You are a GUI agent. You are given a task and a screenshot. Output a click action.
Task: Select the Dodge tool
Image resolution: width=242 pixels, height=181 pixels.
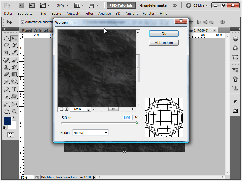tap(14, 81)
